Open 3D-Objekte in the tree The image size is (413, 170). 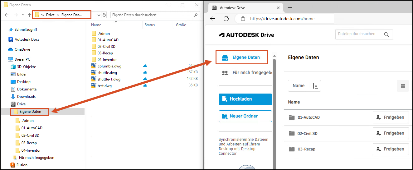pyautogui.click(x=23, y=67)
